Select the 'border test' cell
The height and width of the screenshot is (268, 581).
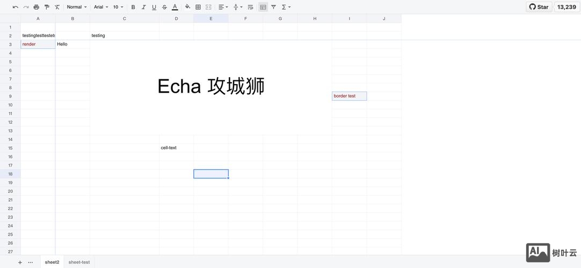(350, 96)
